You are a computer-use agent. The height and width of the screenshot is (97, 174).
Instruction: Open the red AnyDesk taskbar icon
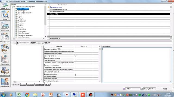tap(83, 95)
